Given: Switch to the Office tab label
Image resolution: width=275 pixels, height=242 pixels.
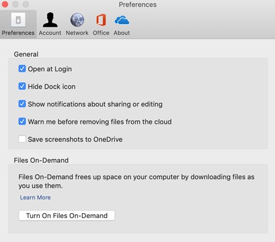Looking at the screenshot, I should tap(101, 33).
